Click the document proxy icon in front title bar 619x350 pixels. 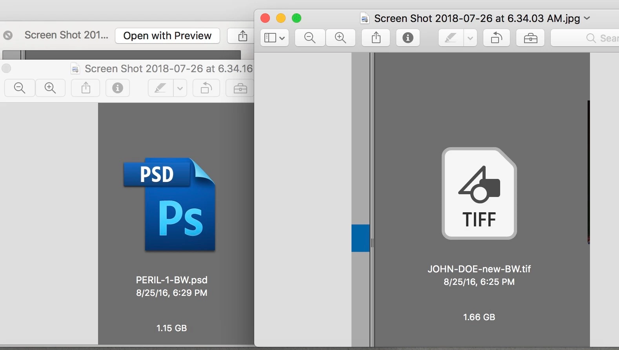coord(365,18)
